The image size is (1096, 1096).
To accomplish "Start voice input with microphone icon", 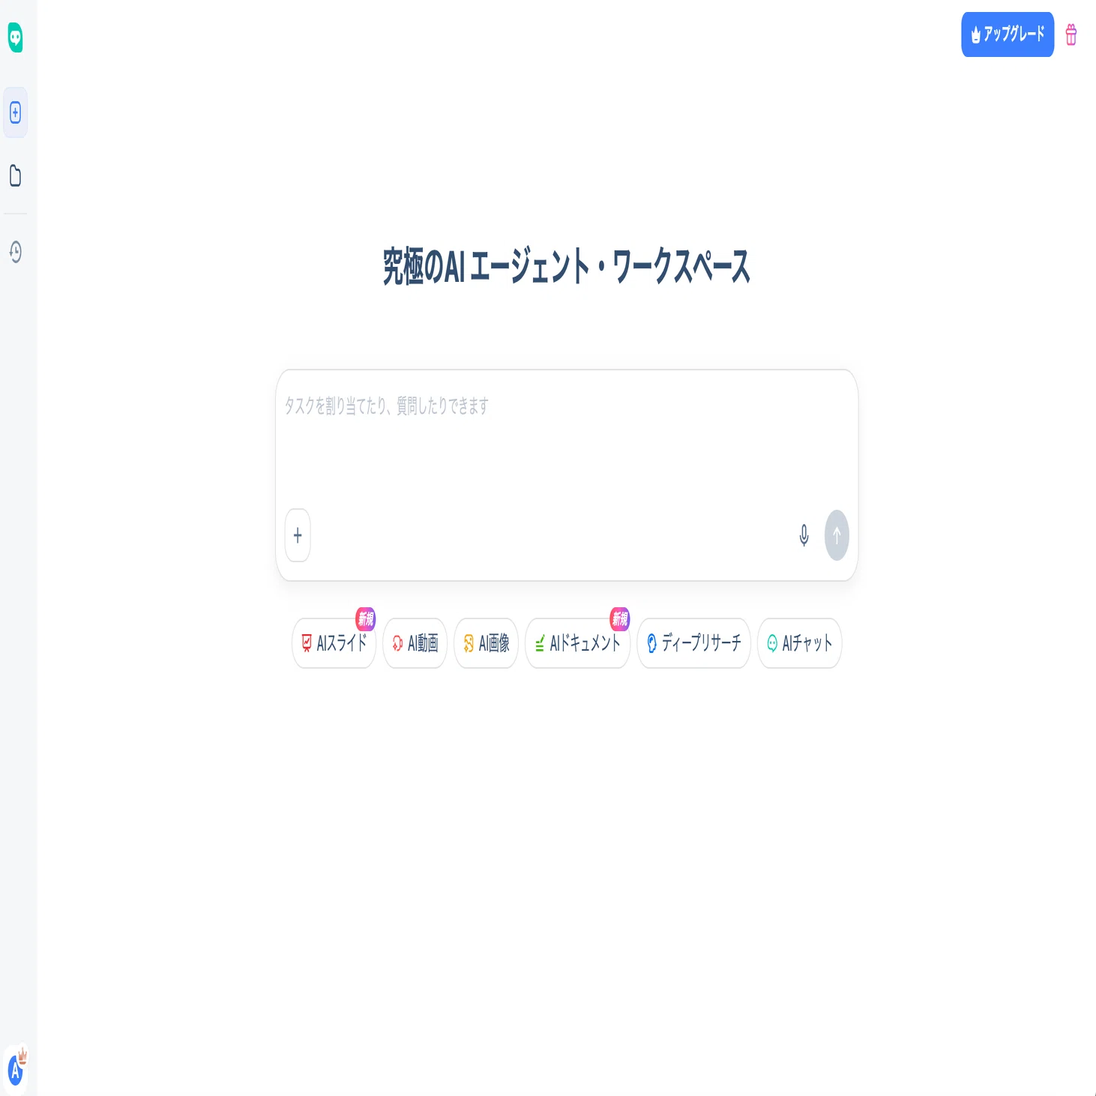I will click(804, 535).
